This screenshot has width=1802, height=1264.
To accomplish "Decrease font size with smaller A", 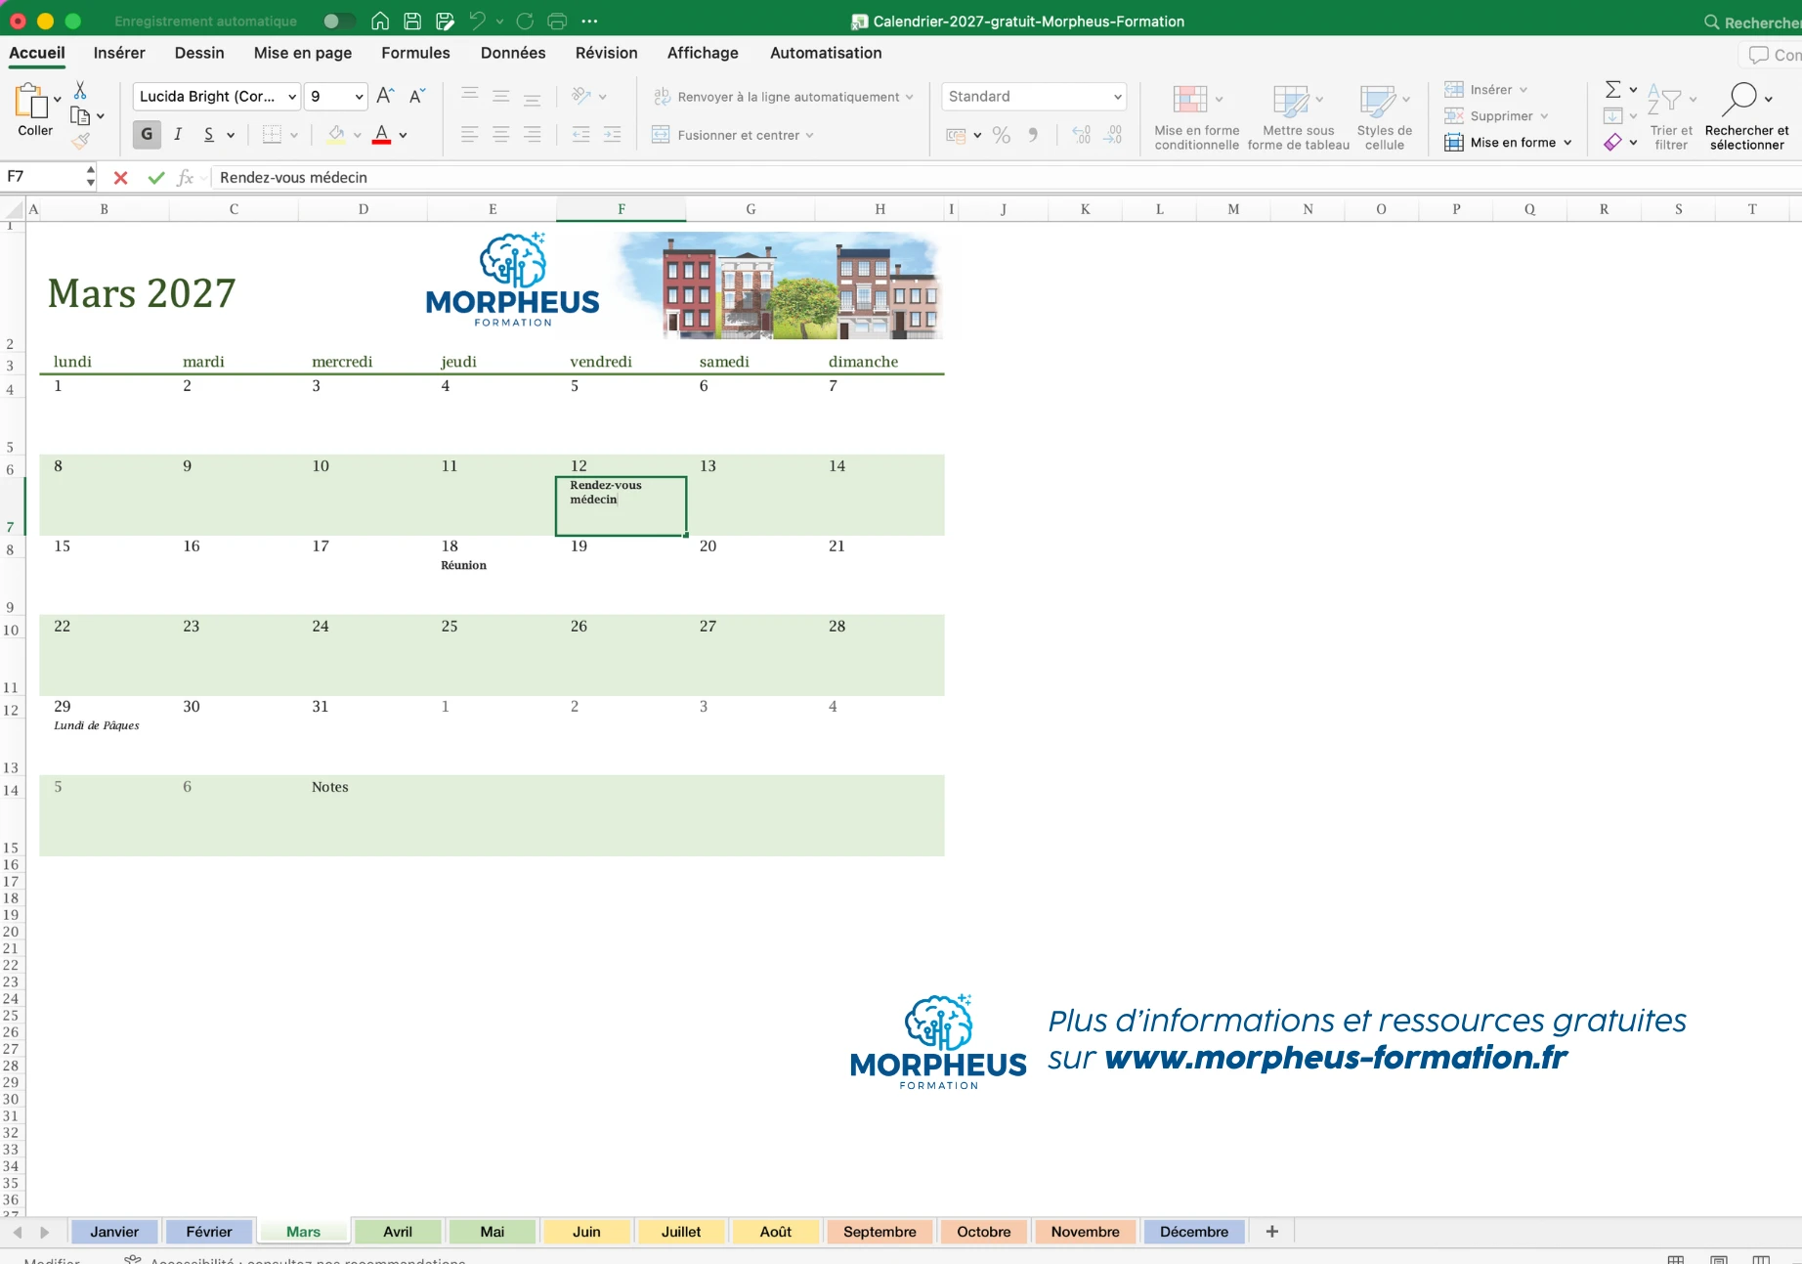I will tap(417, 96).
